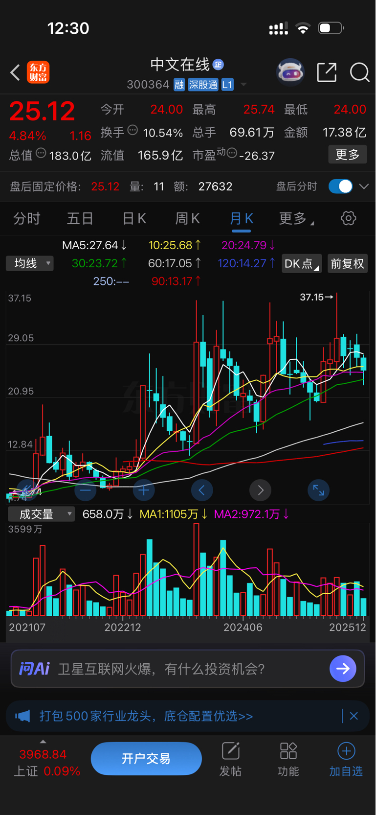
Task: Tap the verified badge beside 中文在线
Action: (219, 65)
